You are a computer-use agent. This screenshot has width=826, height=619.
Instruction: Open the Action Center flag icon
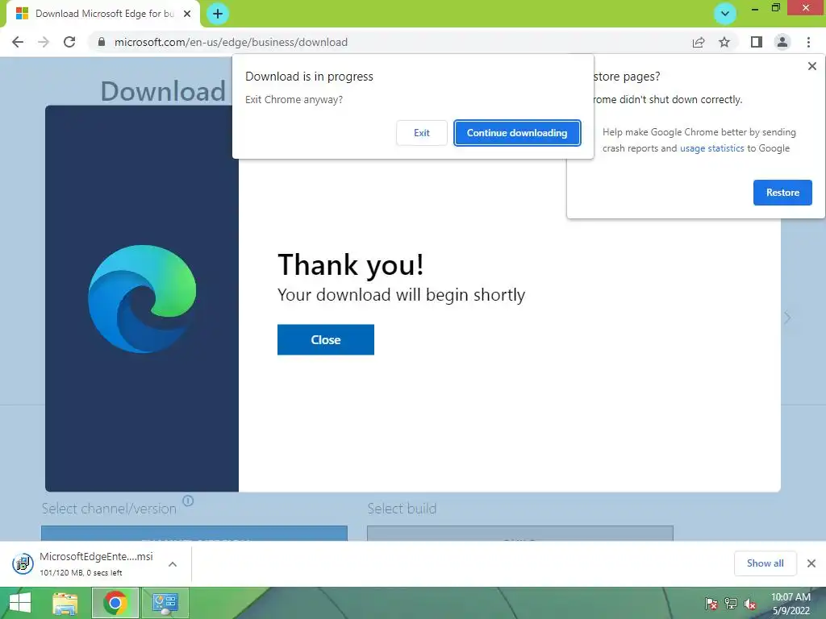click(711, 604)
